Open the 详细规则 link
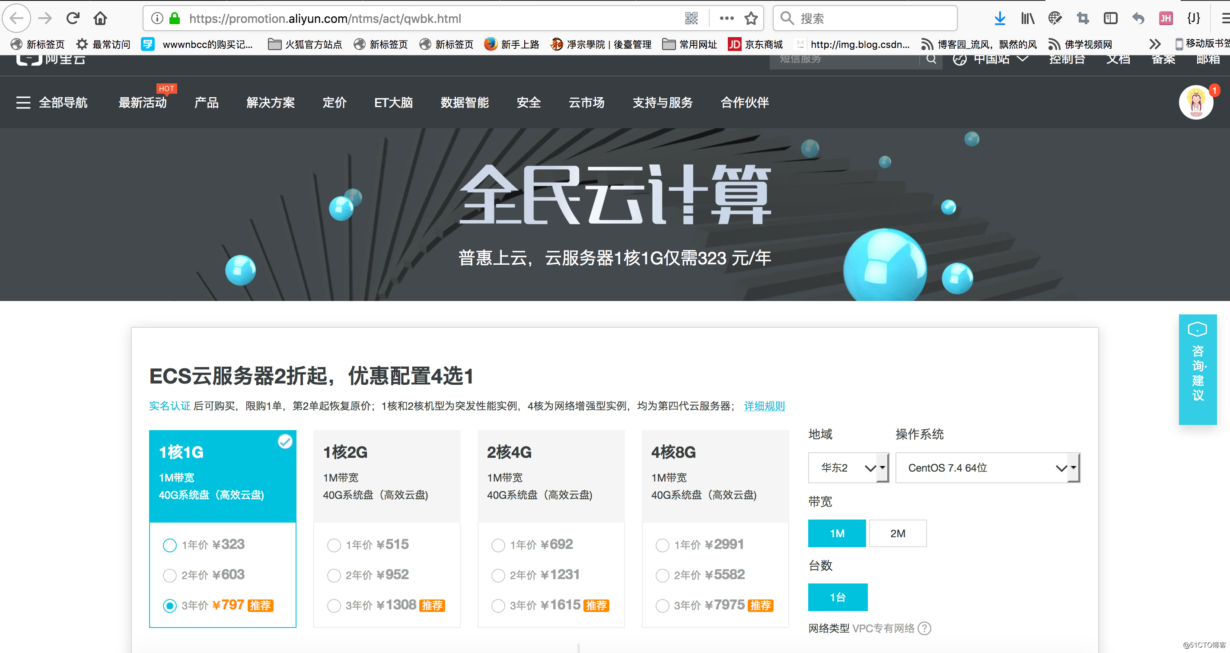Screen dimensions: 1230x653 [765, 406]
